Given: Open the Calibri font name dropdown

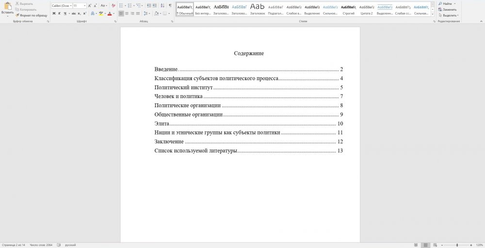Looking at the screenshot, I should point(62,5).
